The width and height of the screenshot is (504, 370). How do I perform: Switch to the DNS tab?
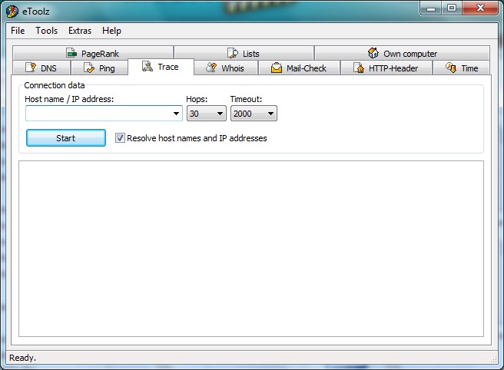[41, 68]
